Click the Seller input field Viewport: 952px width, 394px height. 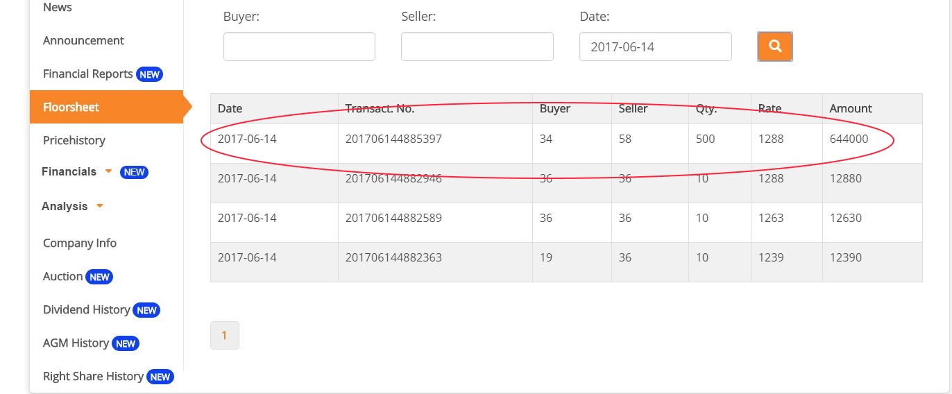click(x=477, y=46)
